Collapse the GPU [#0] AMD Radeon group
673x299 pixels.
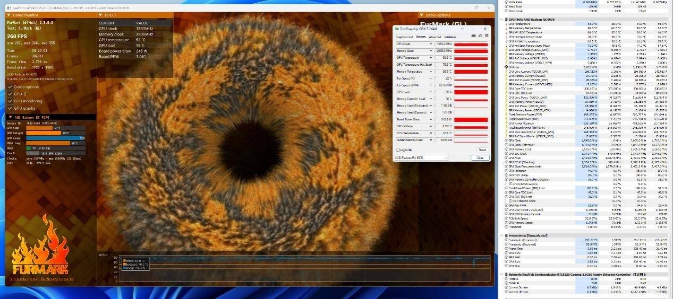[x=502, y=19]
